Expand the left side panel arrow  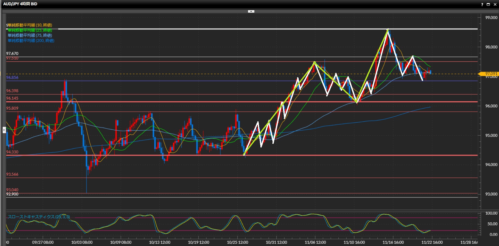(4, 130)
